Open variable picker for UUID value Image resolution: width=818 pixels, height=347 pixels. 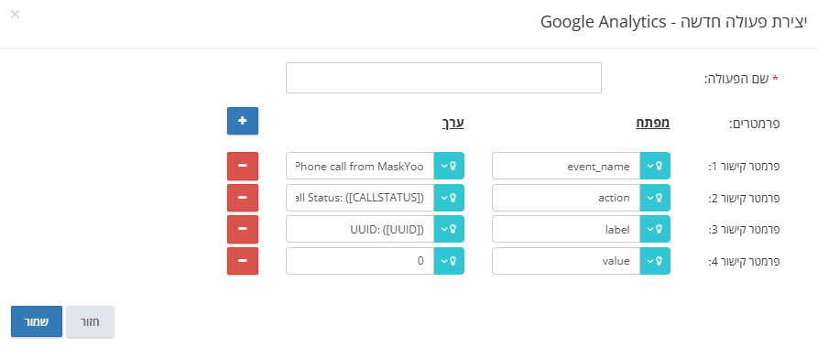449,229
